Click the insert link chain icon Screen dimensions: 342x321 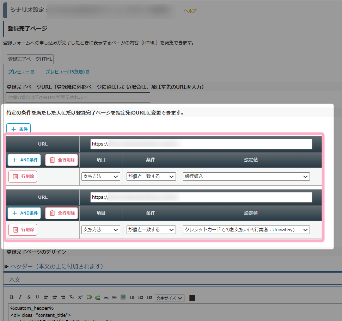click(x=114, y=297)
